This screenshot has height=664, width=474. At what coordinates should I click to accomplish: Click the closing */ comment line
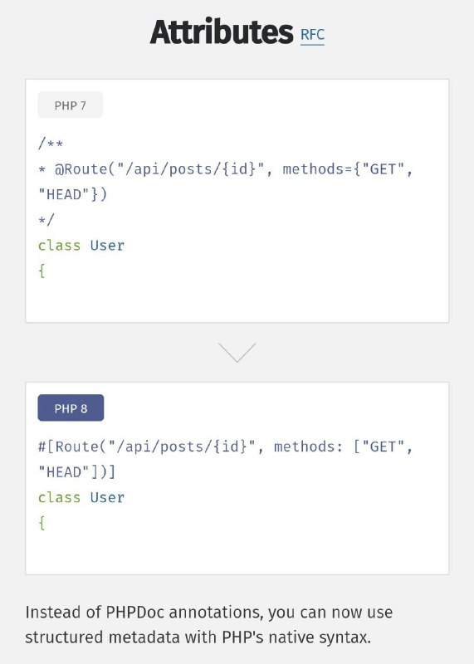pos(46,220)
